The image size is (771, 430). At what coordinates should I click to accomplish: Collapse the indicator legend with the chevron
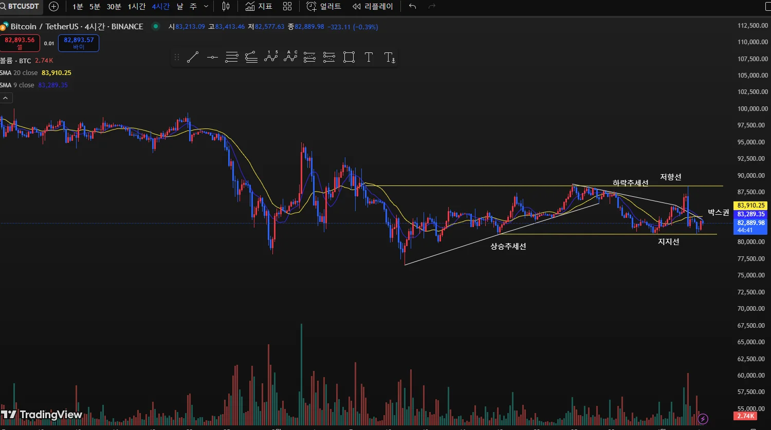pyautogui.click(x=6, y=98)
